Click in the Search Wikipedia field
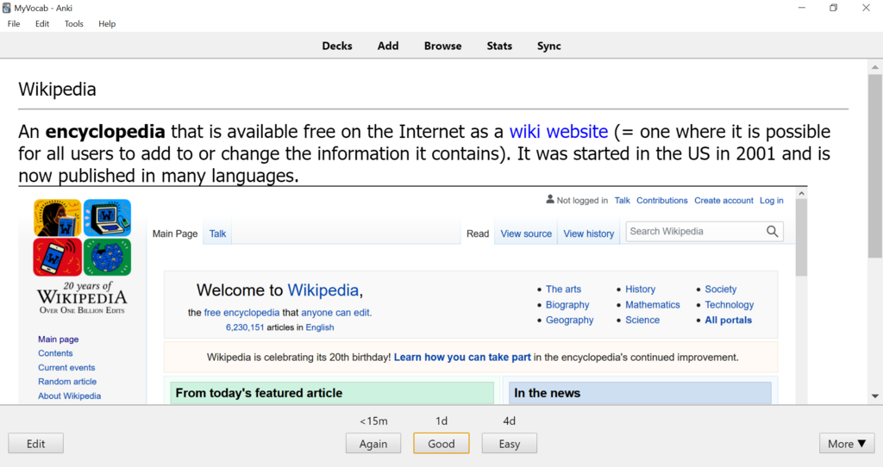The height and width of the screenshot is (467, 883). click(x=696, y=231)
